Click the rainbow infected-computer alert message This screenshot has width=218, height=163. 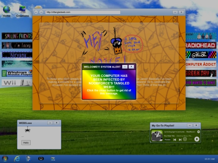coord(109,85)
